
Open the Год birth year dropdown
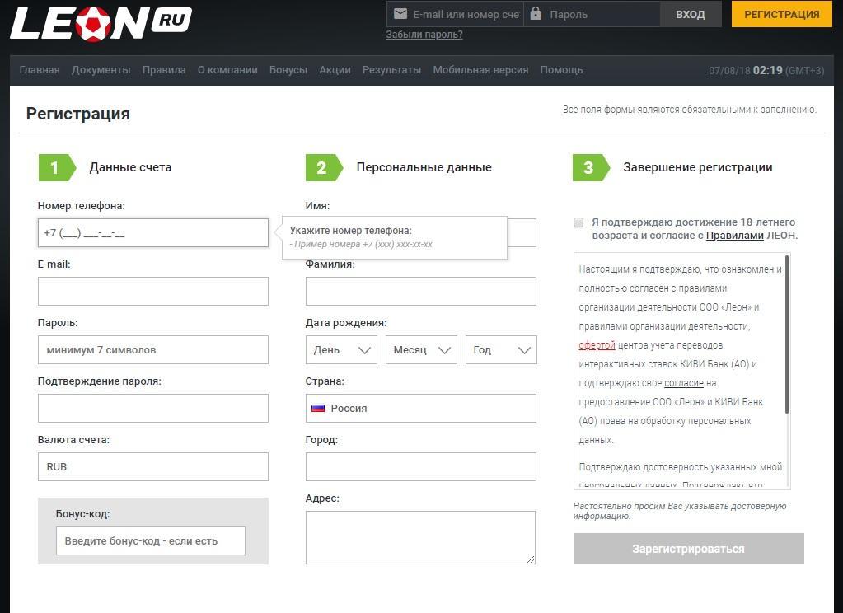[x=501, y=350]
